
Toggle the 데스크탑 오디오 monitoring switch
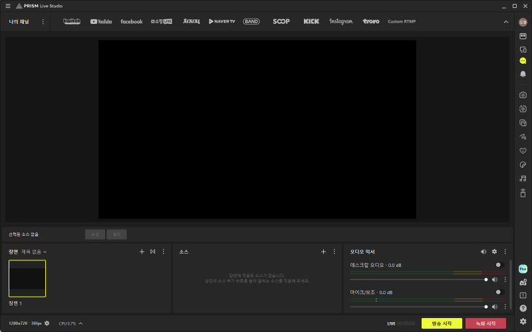(x=500, y=265)
